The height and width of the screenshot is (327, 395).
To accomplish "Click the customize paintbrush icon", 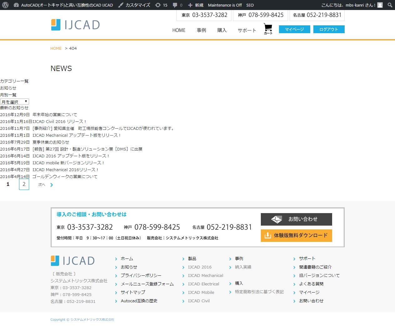I will click(x=121, y=5).
